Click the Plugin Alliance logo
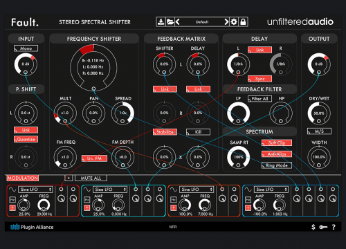Viewport: 346px width, 249px height. click(32, 227)
